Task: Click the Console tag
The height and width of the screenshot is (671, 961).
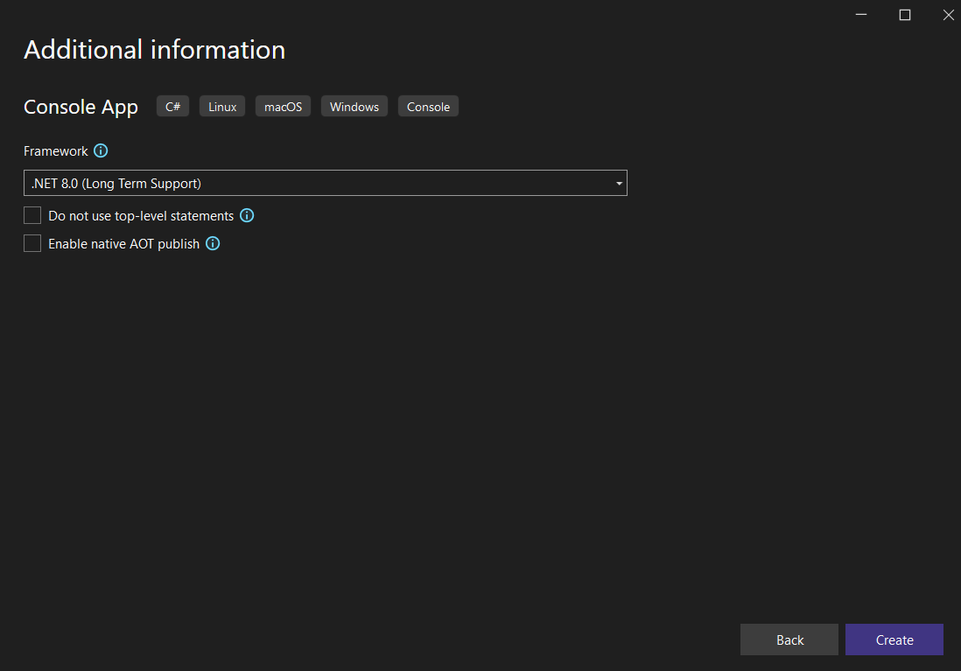Action: coord(428,107)
